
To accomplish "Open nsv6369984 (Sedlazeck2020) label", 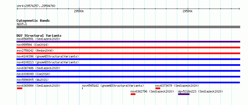I will tap(38, 86).
